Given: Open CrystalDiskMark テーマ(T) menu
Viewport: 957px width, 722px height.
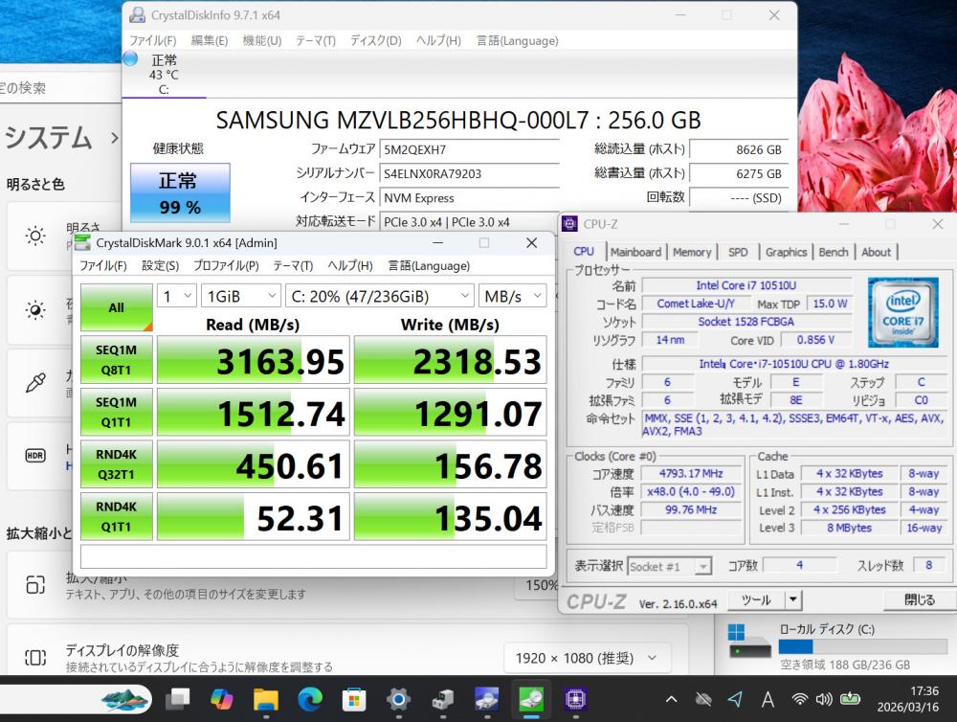Looking at the screenshot, I should [293, 265].
